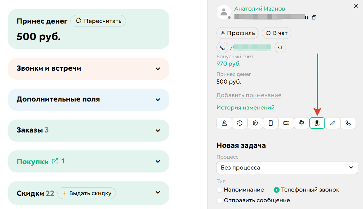
Task: Open the client profile icon in the action bar
Action: 224,123
